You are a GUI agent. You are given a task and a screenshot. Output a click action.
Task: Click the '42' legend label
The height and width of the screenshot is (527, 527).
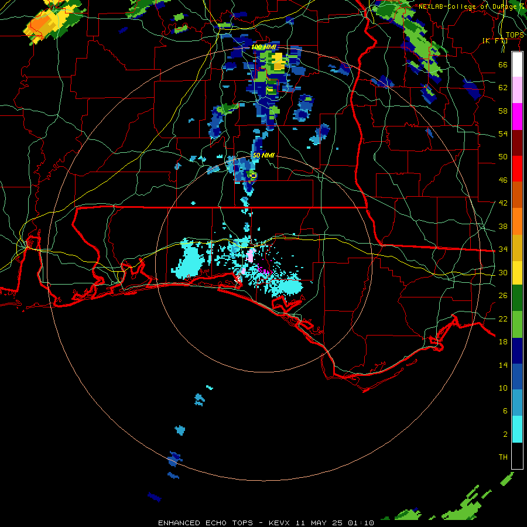point(503,203)
